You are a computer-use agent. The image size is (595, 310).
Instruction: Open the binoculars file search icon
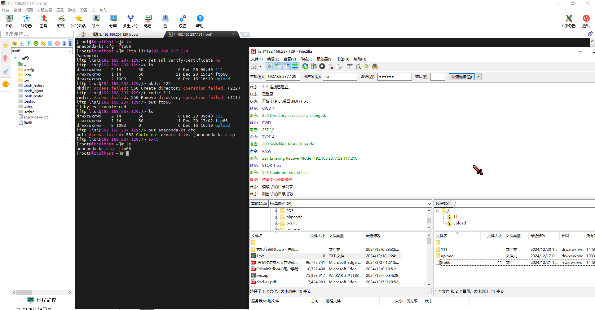tap(375, 66)
